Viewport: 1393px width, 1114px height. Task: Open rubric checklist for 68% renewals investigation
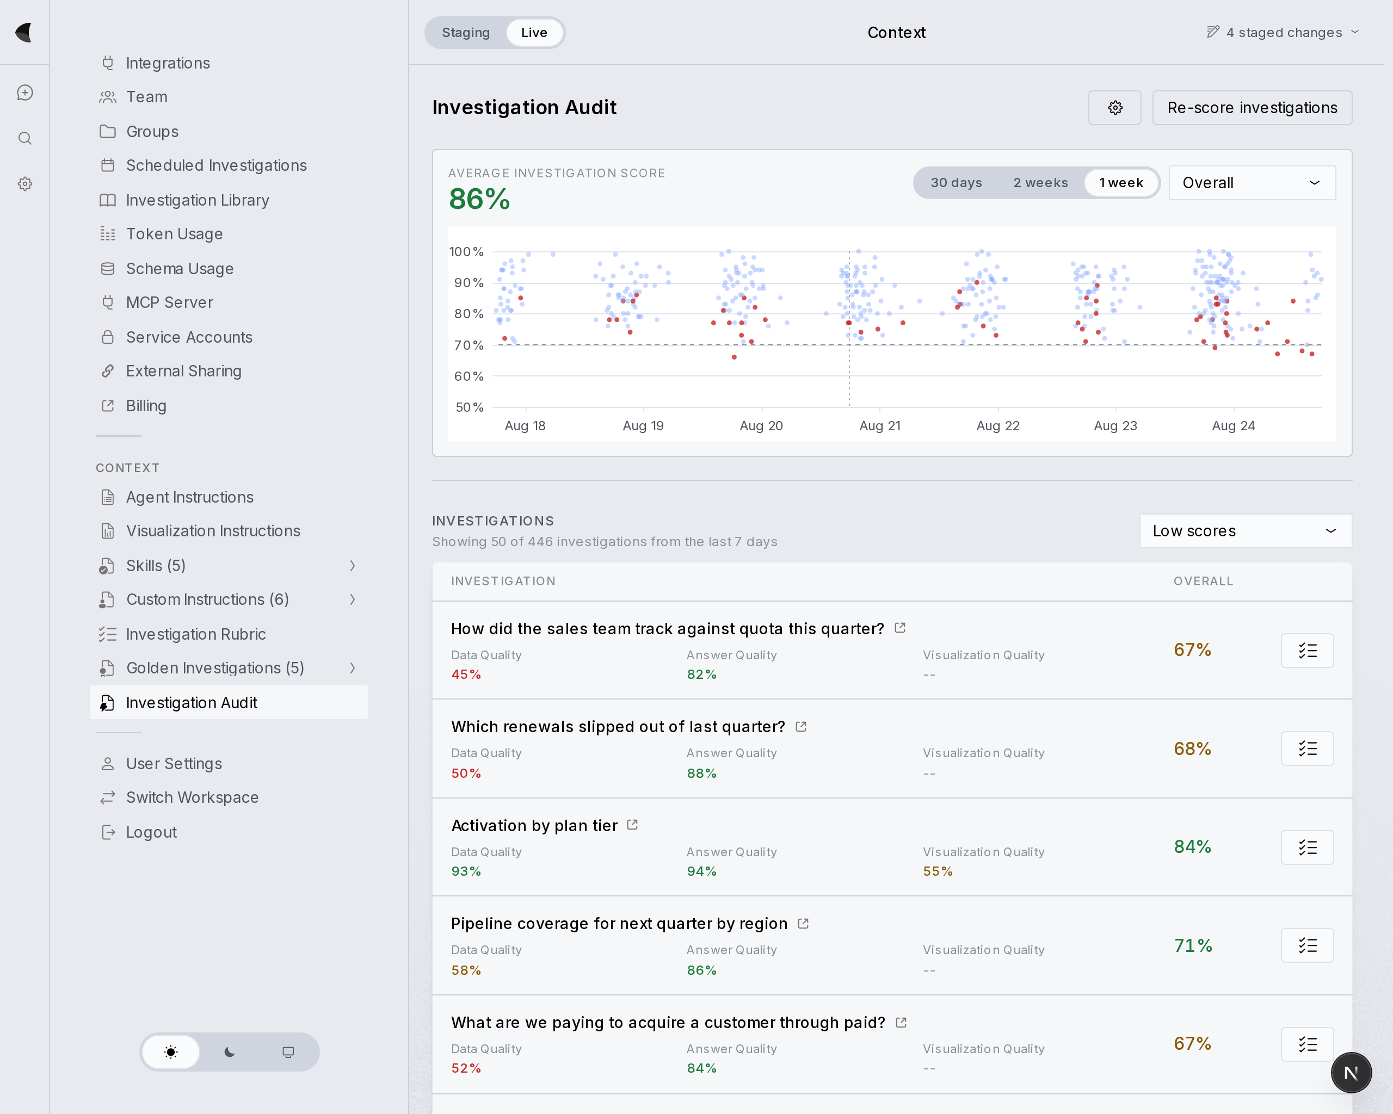[1307, 748]
